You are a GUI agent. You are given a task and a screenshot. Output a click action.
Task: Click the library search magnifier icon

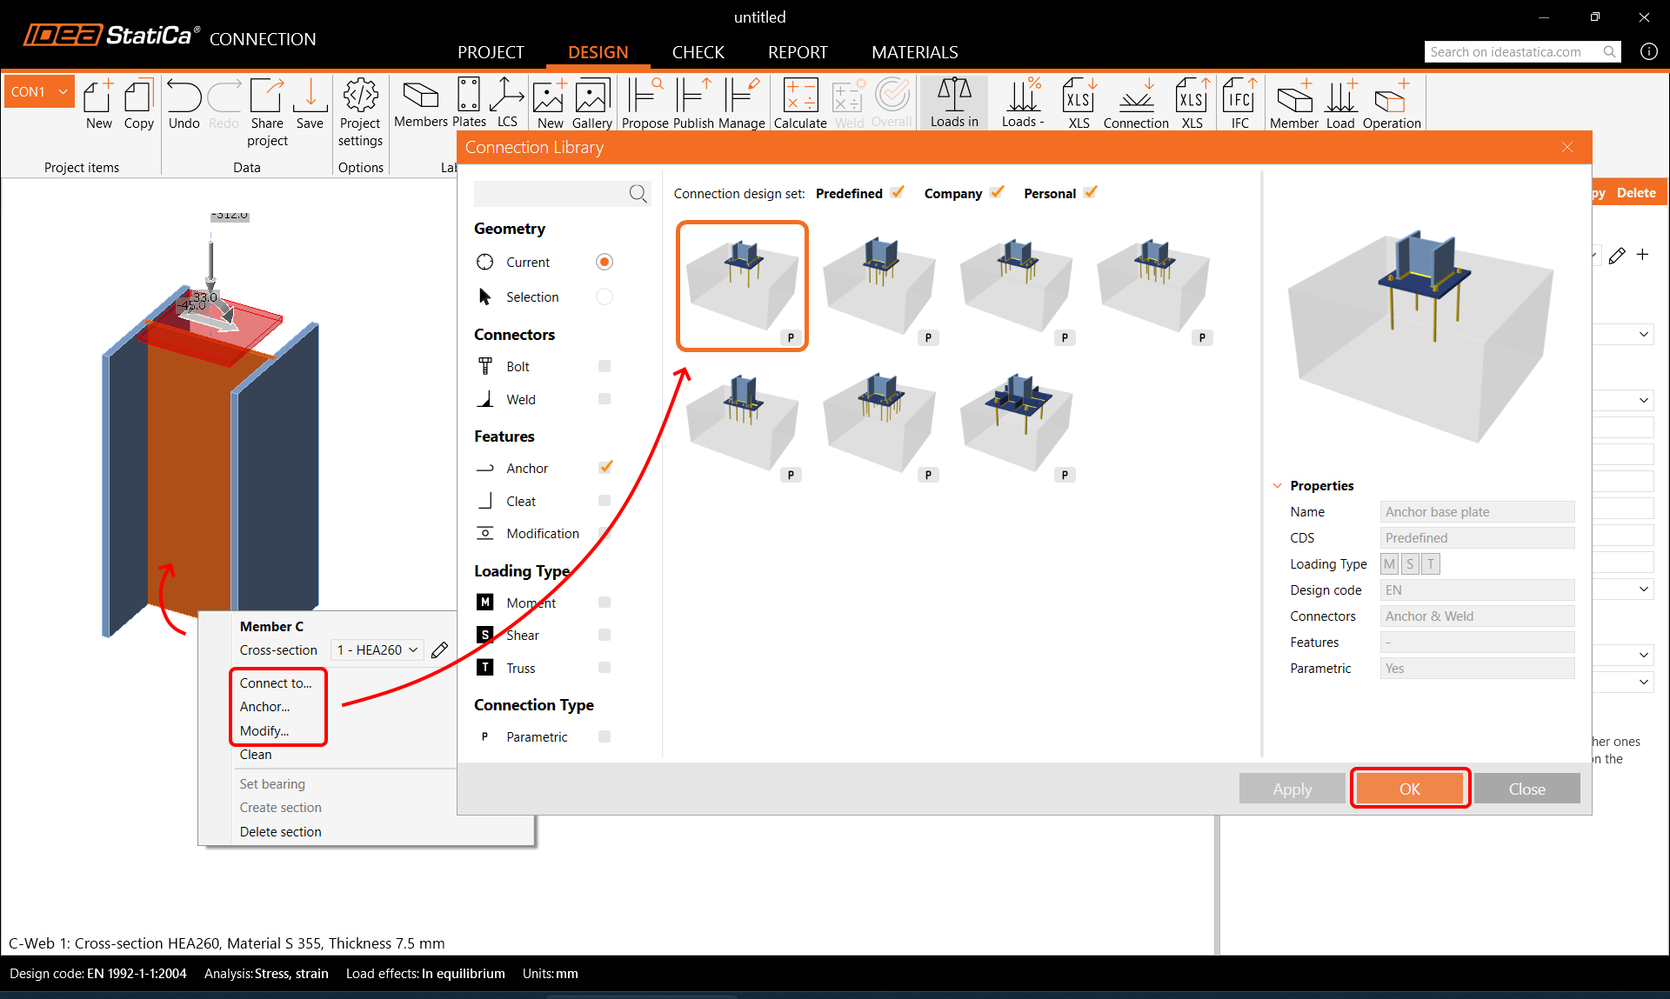point(638,194)
